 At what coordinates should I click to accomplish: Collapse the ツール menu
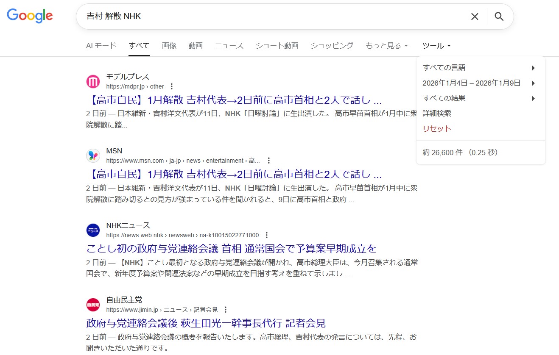436,46
